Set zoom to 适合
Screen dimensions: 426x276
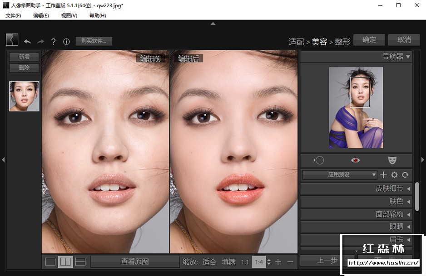(x=209, y=262)
